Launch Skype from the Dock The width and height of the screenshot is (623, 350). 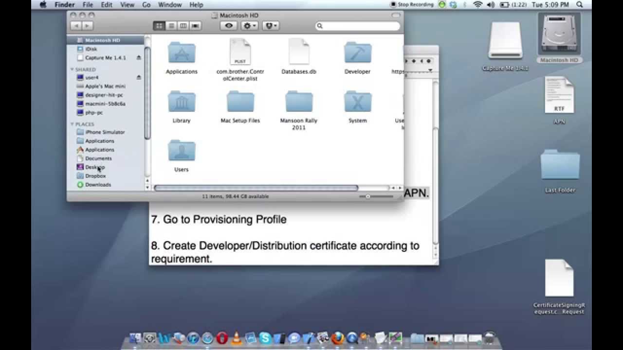(x=265, y=338)
